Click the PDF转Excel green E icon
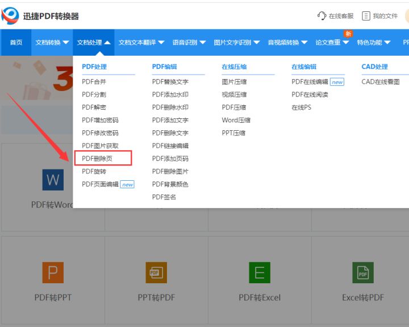 coord(260,272)
